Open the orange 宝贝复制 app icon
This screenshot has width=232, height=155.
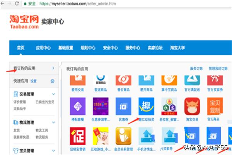click(215, 106)
